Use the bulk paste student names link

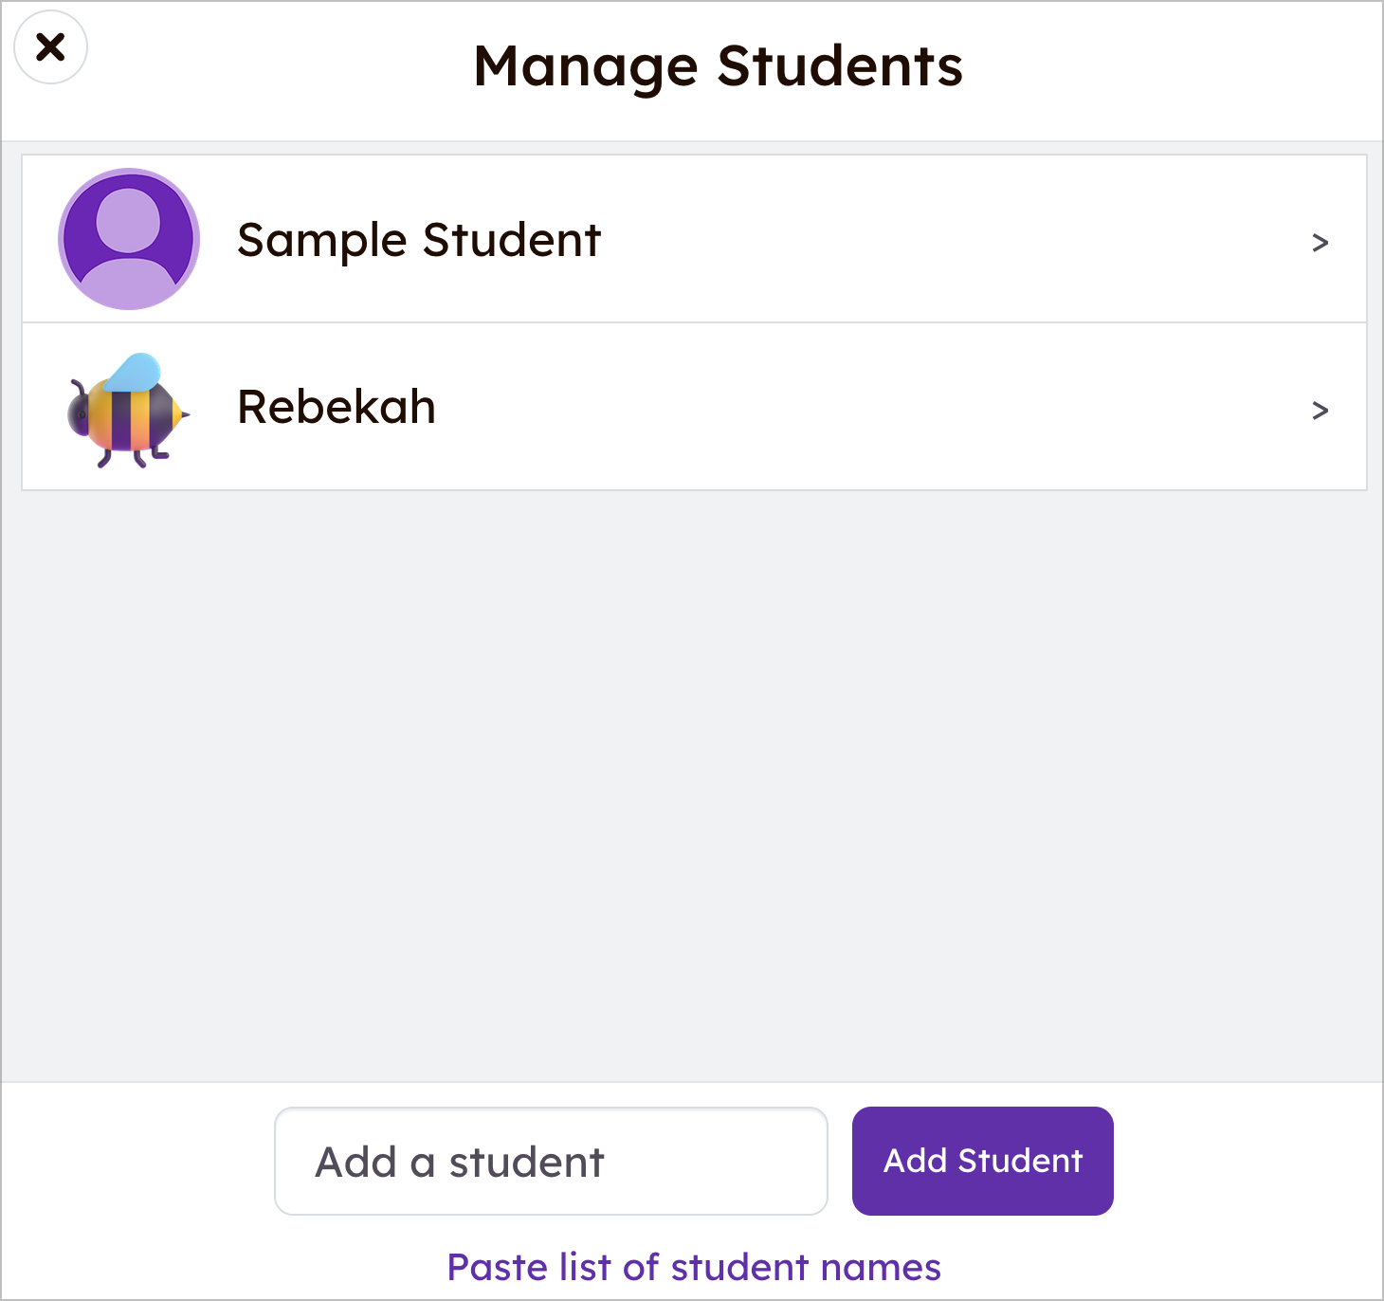(694, 1267)
